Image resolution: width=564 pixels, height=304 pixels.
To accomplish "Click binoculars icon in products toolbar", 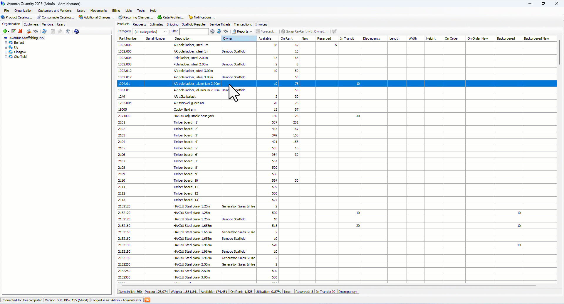I will tap(226, 31).
